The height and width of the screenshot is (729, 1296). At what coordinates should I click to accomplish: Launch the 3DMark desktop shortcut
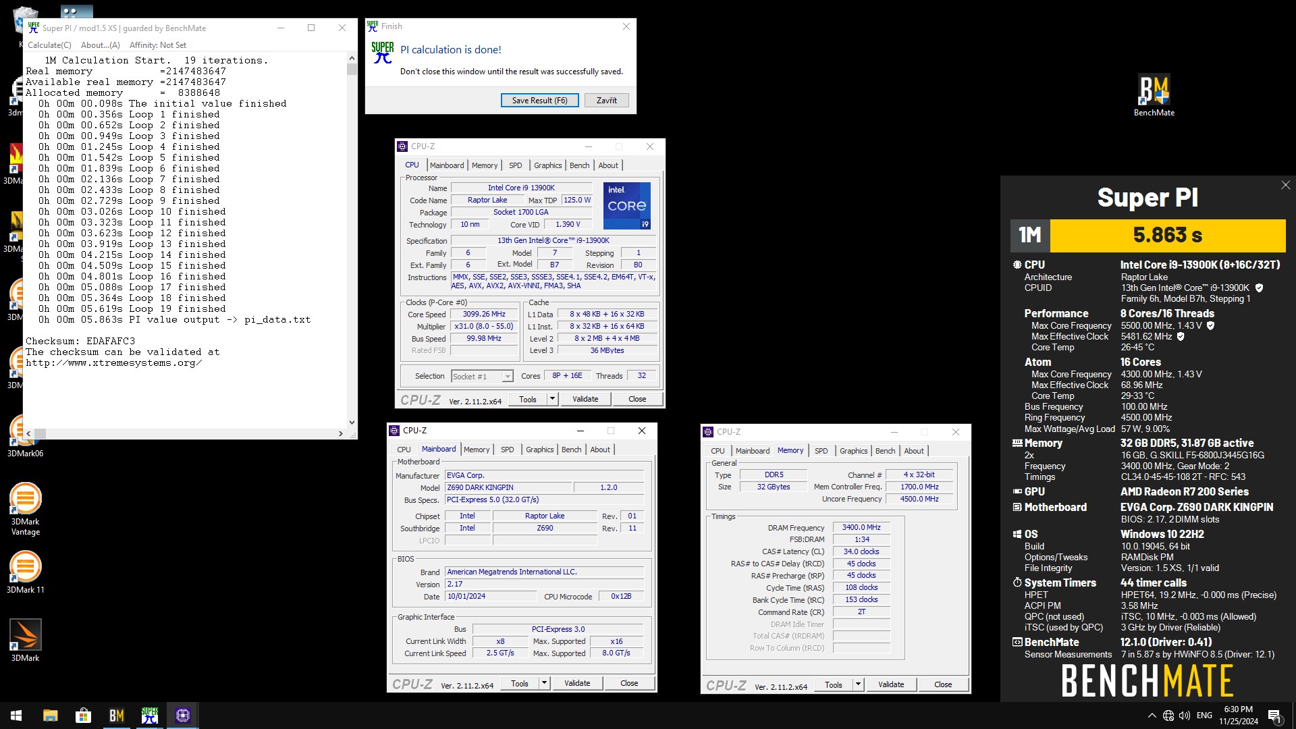tap(25, 640)
